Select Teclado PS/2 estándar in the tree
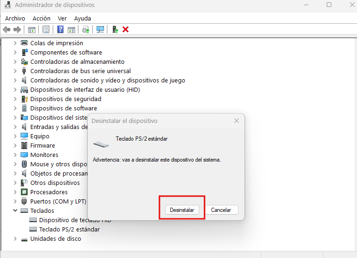The width and height of the screenshot is (357, 258). [70, 230]
